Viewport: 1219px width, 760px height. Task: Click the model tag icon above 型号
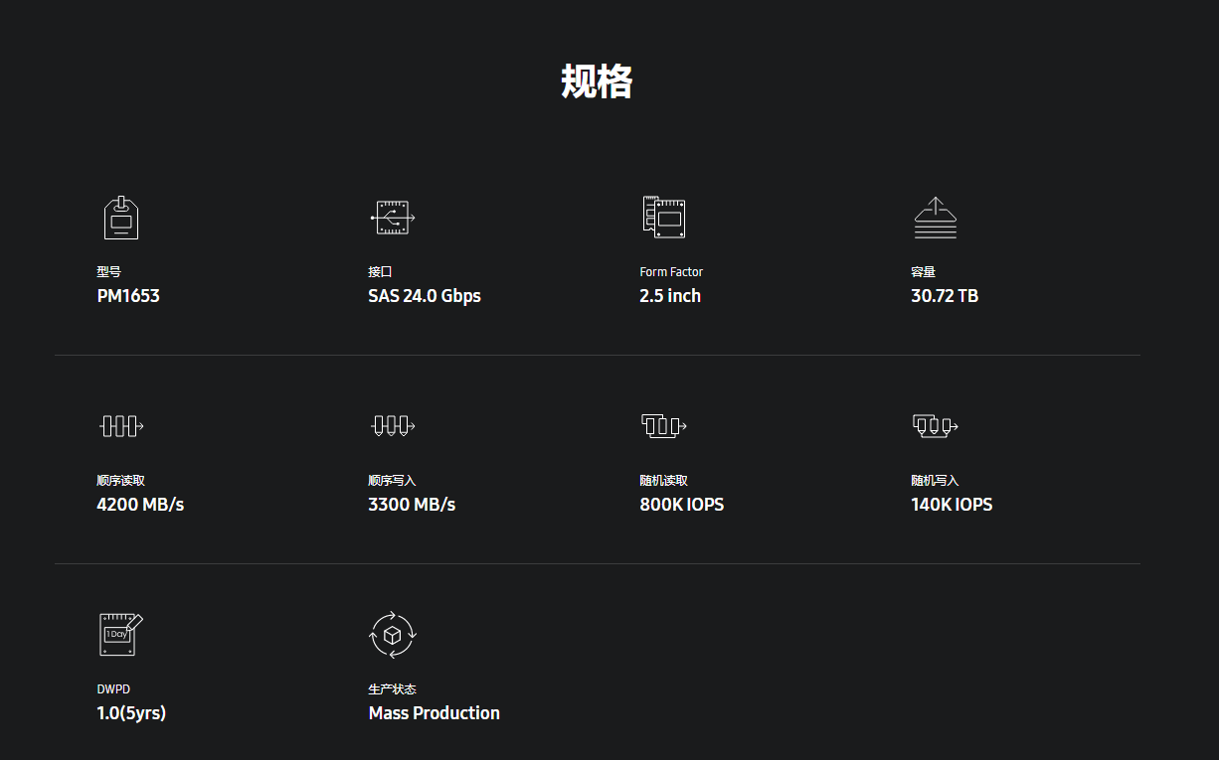tap(120, 218)
